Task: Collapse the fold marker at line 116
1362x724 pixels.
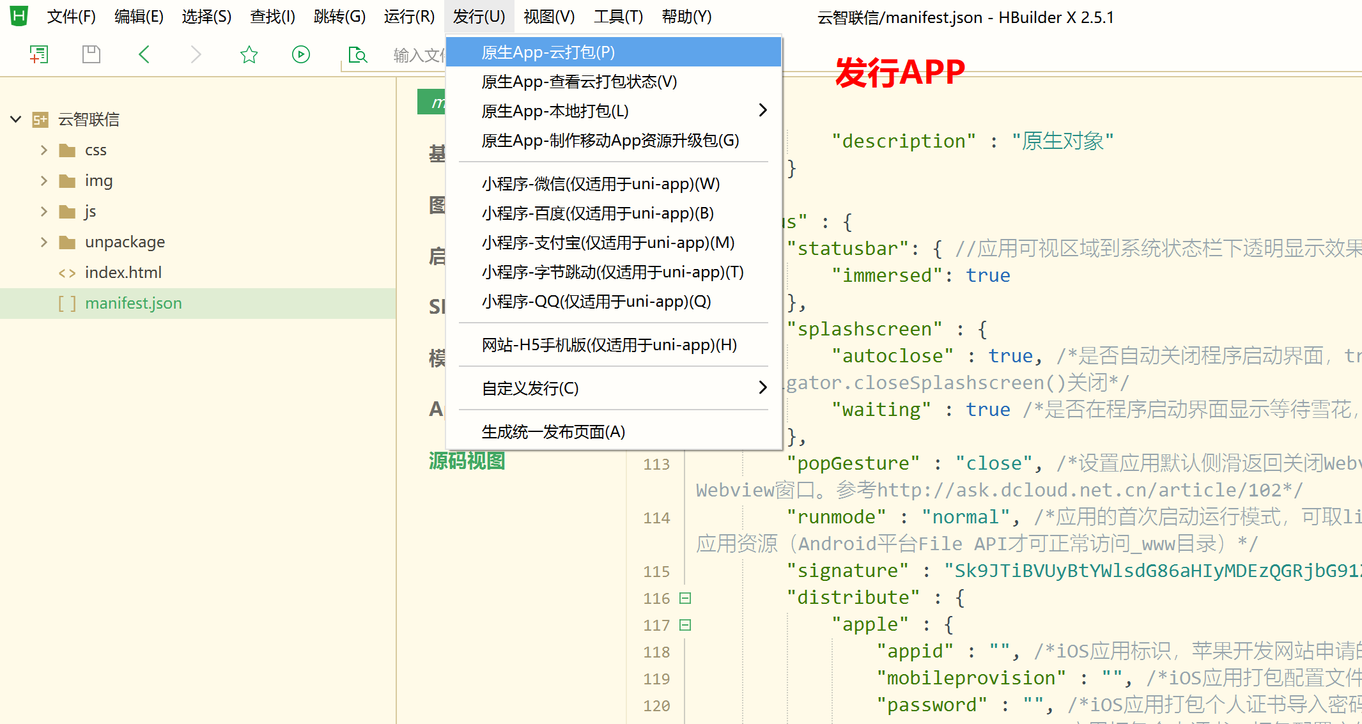Action: [685, 598]
